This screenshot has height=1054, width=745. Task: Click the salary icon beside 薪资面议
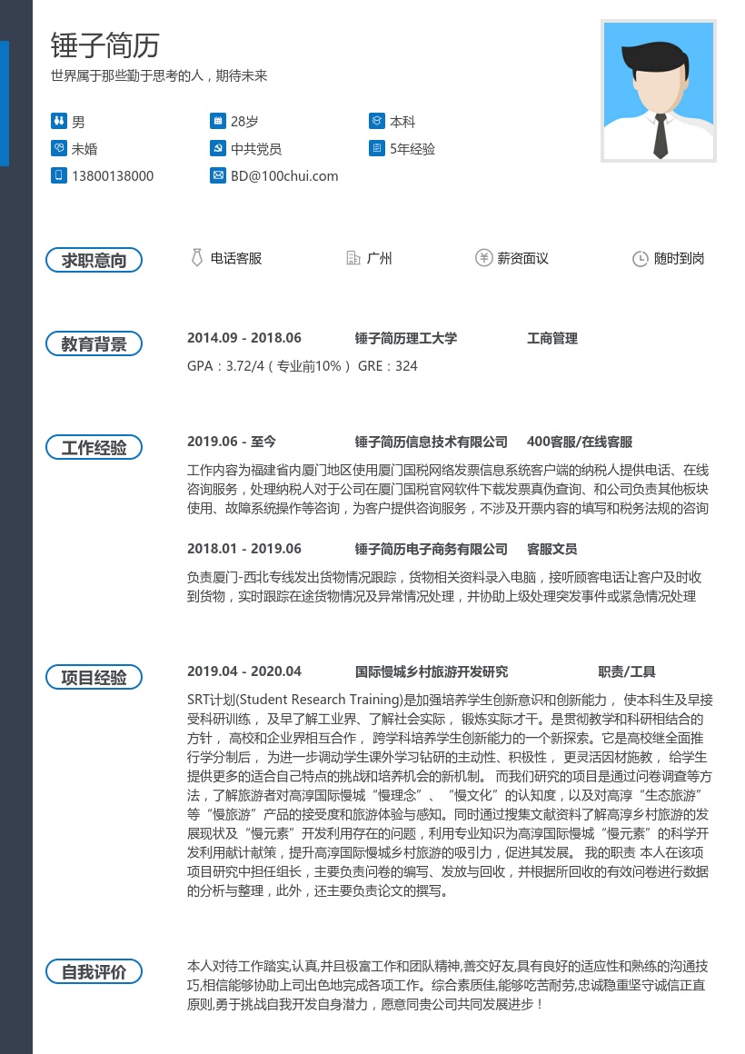pyautogui.click(x=484, y=258)
